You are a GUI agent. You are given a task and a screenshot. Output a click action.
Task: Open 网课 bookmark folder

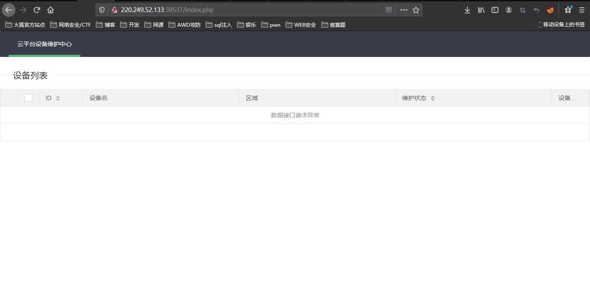(154, 25)
